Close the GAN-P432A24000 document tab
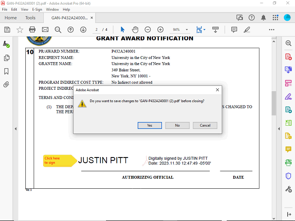This screenshot has width=295, height=221. click(x=92, y=18)
